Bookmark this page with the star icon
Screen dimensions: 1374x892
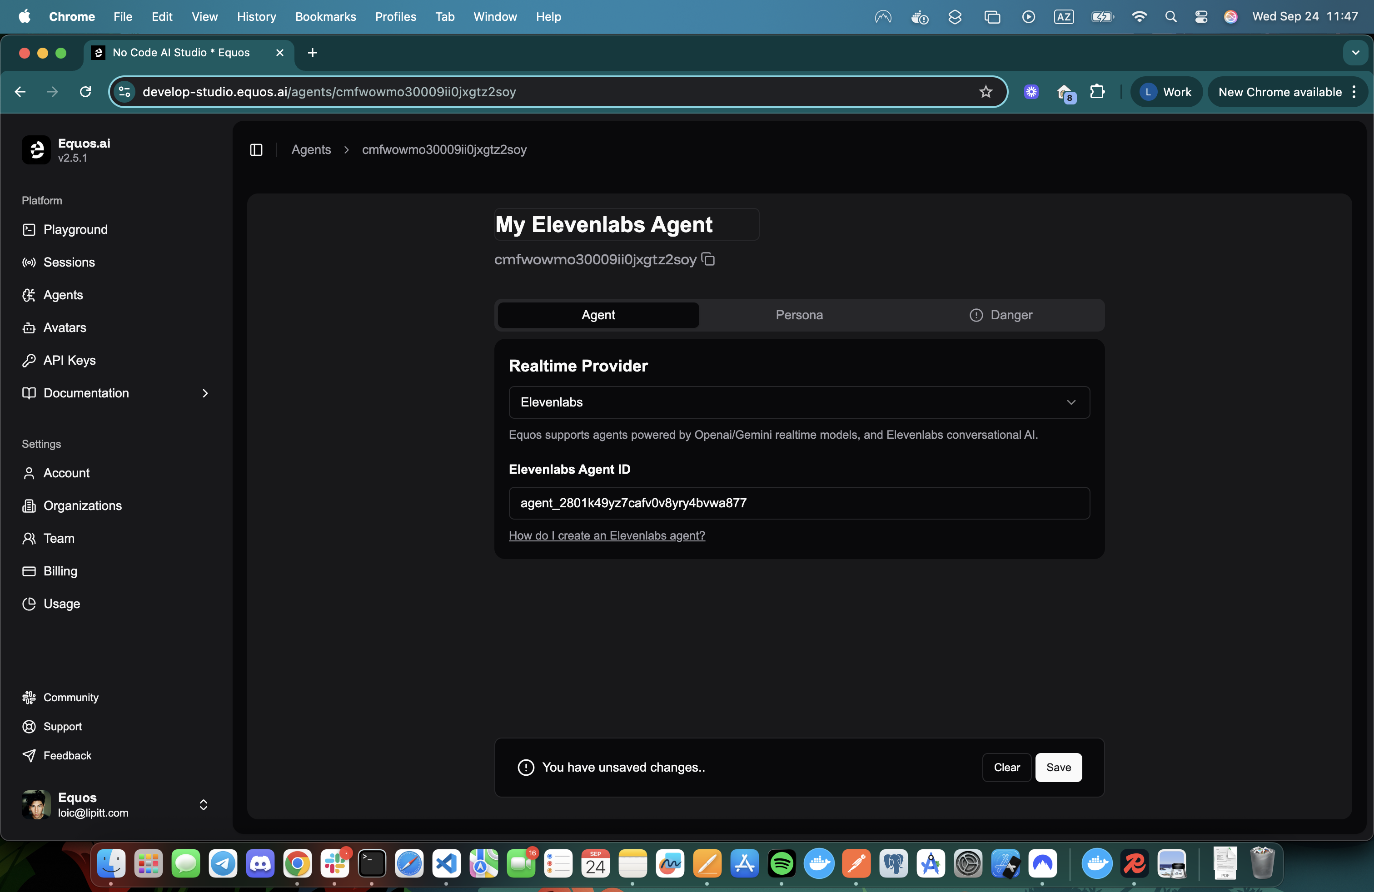point(986,92)
